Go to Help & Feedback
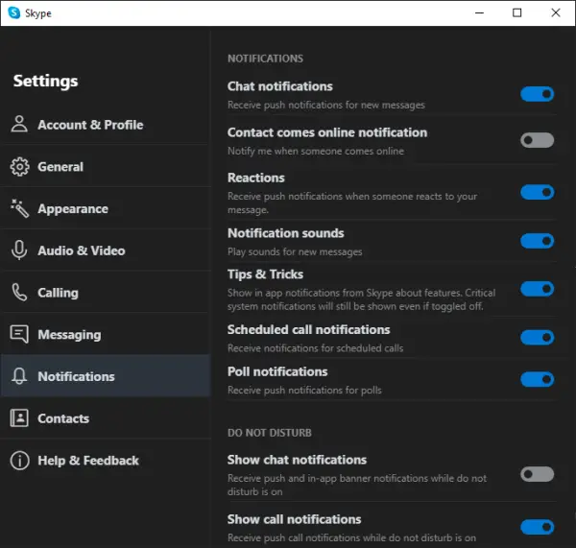This screenshot has width=576, height=548. click(x=106, y=461)
